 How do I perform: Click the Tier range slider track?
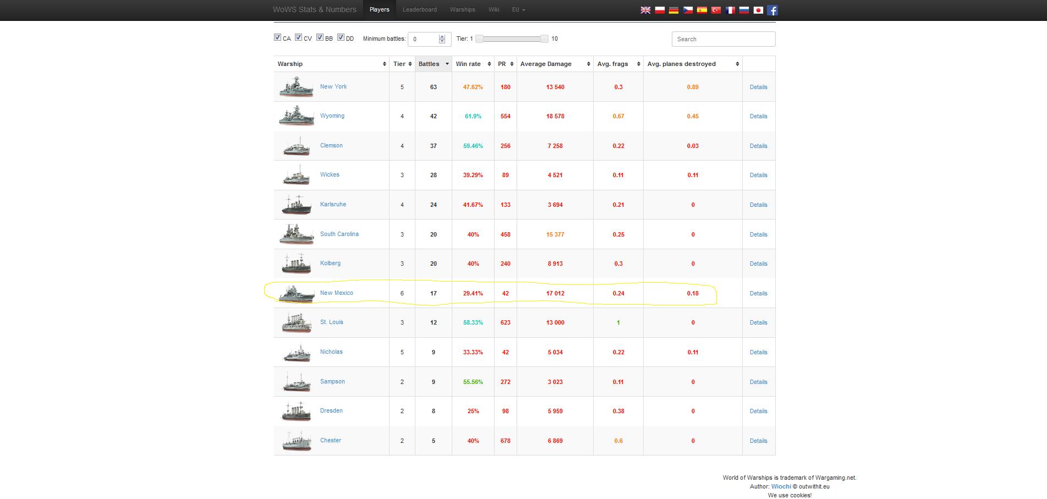coord(512,39)
